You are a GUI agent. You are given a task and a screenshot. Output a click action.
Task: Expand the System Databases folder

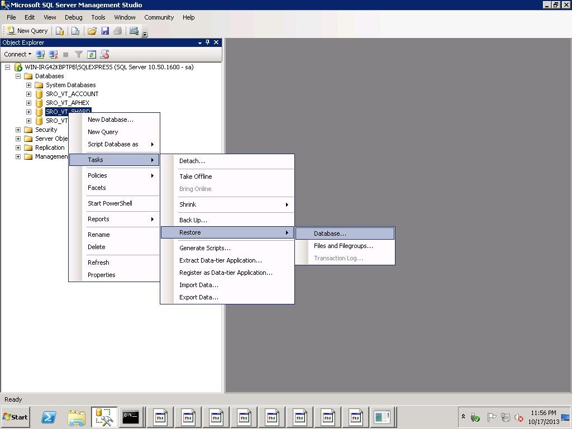pos(28,85)
